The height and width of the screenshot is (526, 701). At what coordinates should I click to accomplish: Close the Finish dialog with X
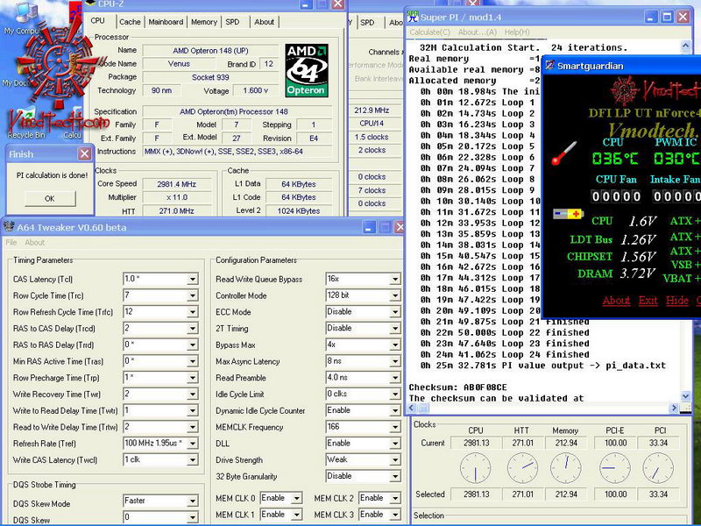tap(84, 153)
